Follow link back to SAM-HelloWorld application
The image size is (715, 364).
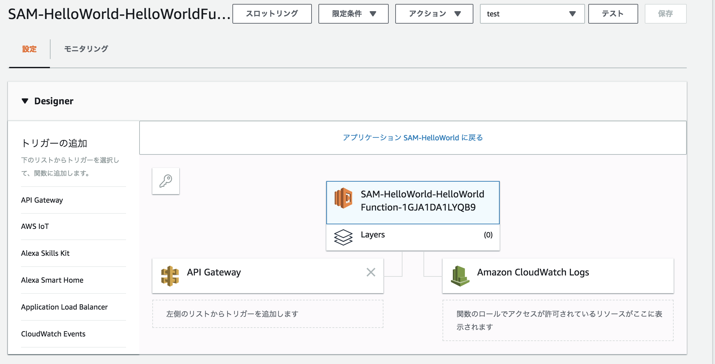[413, 138]
